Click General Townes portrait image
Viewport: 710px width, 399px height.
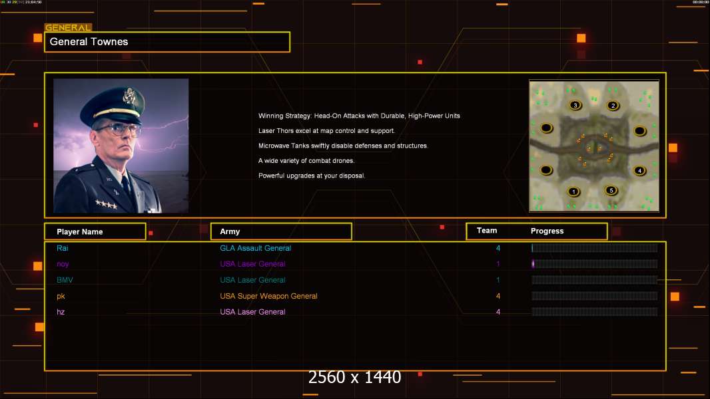coord(121,146)
